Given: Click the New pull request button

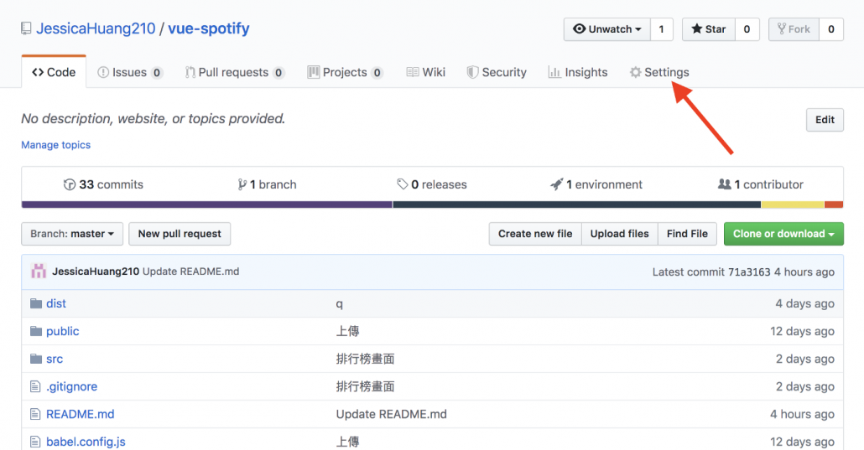Looking at the screenshot, I should pos(180,234).
